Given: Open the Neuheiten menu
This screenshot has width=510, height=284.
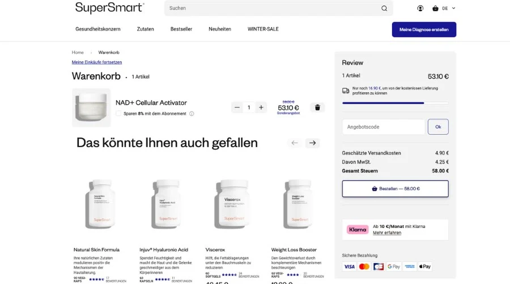Looking at the screenshot, I should coord(220,29).
